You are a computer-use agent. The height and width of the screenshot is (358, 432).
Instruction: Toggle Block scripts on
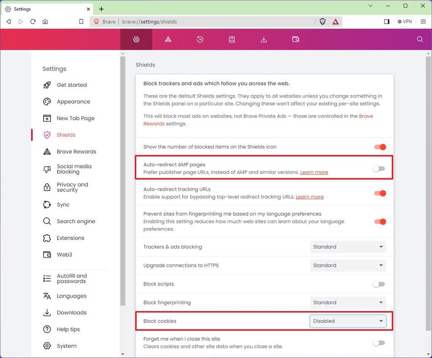pos(379,284)
